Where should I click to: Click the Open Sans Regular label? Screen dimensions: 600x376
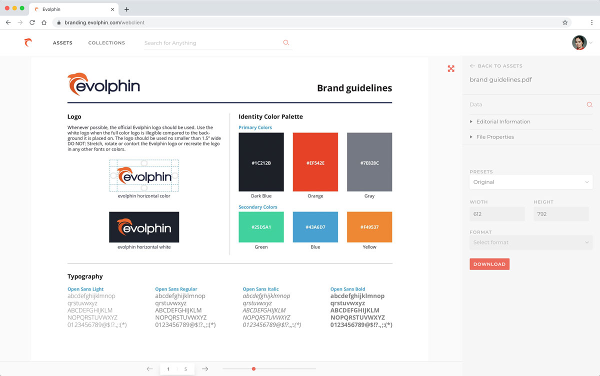pos(176,289)
